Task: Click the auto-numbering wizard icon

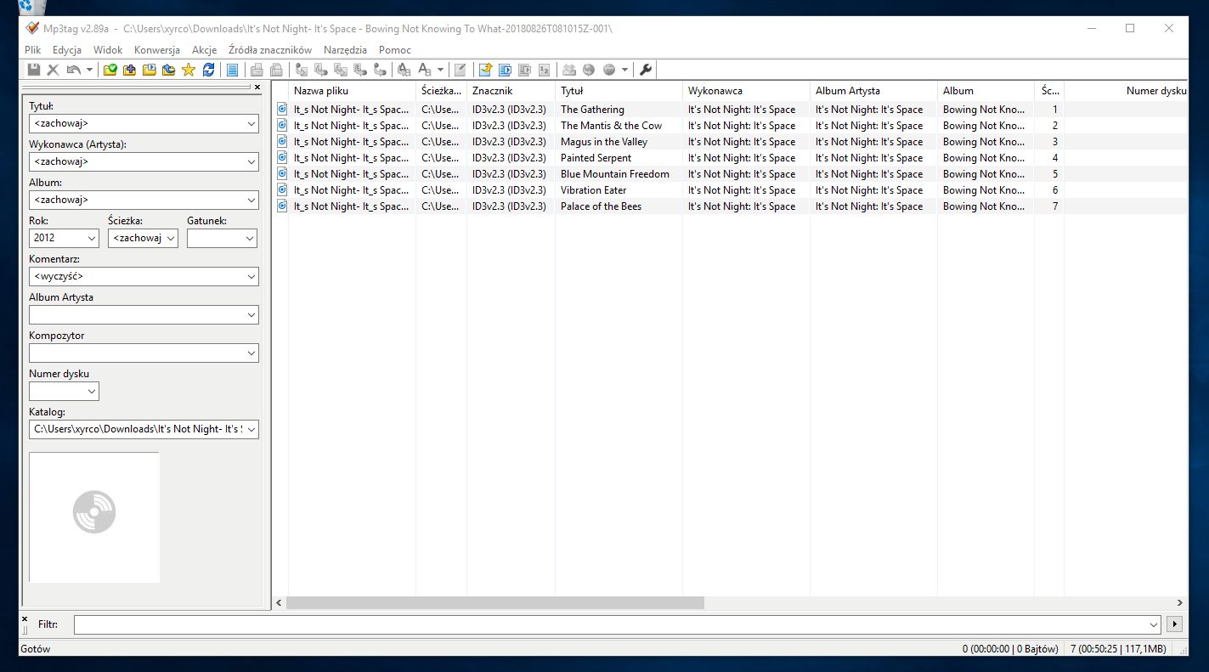Action: [x=545, y=70]
